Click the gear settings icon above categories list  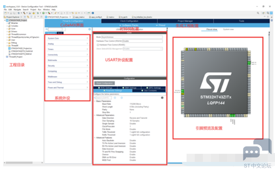(x=90, y=29)
